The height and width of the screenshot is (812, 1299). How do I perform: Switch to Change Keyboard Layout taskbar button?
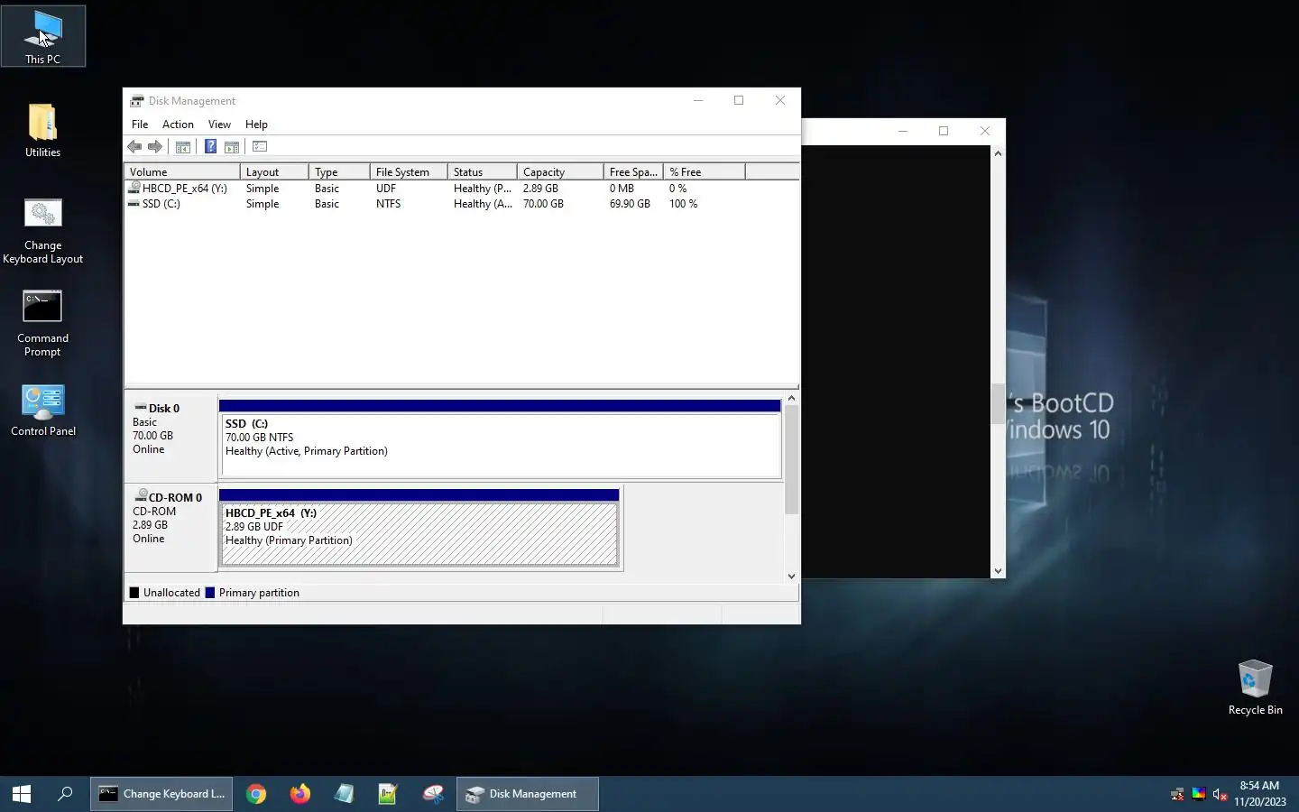(161, 794)
